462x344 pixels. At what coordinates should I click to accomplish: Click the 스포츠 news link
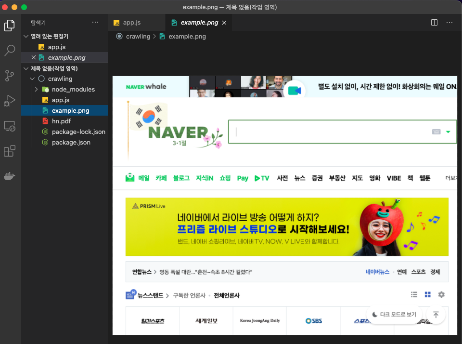coord(418,272)
